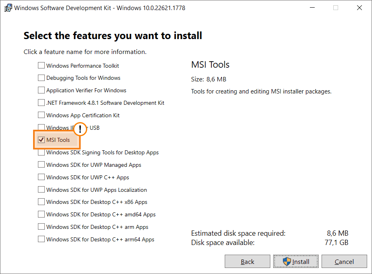The height and width of the screenshot is (274, 372).
Task: Enable Desktop C++ amd64 Apps checkbox
Action: tap(41, 214)
